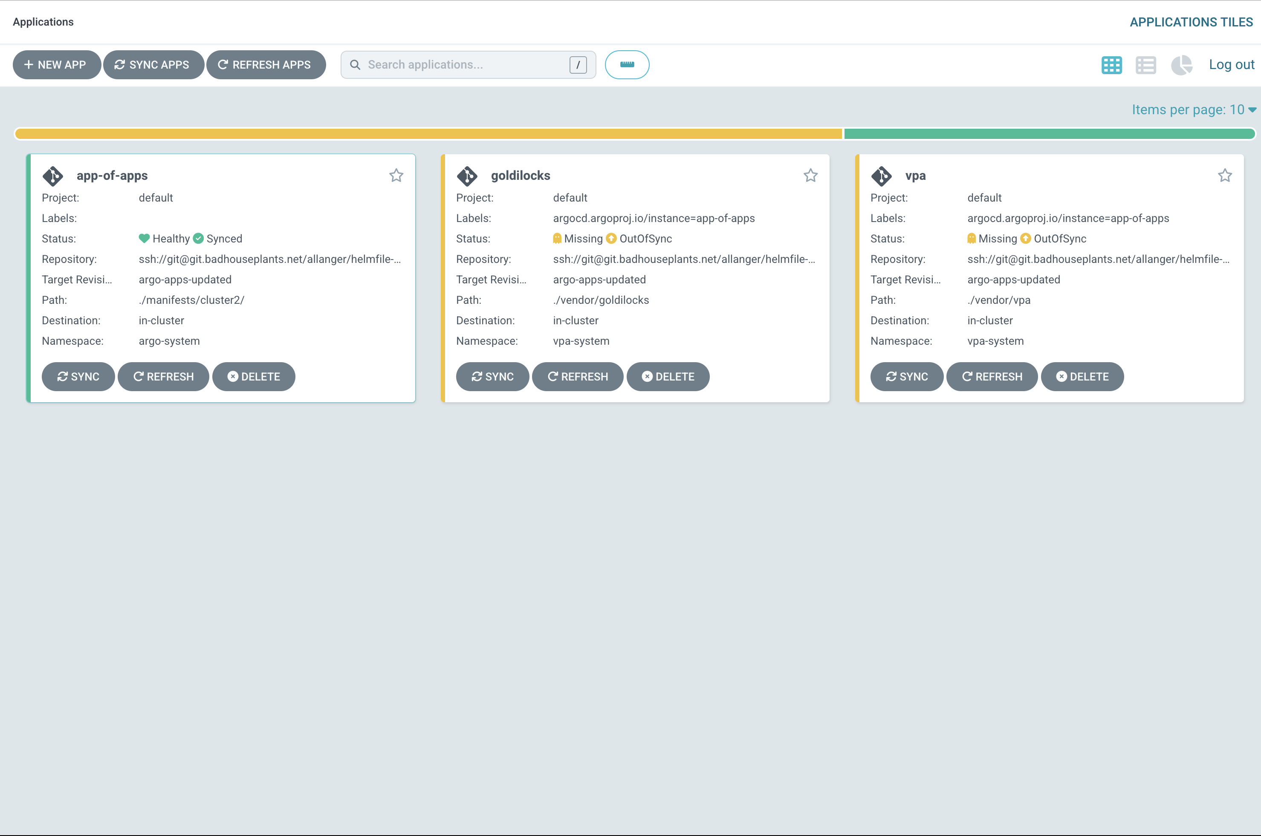1261x836 pixels.
Task: Switch to applications list view
Action: click(x=1146, y=65)
